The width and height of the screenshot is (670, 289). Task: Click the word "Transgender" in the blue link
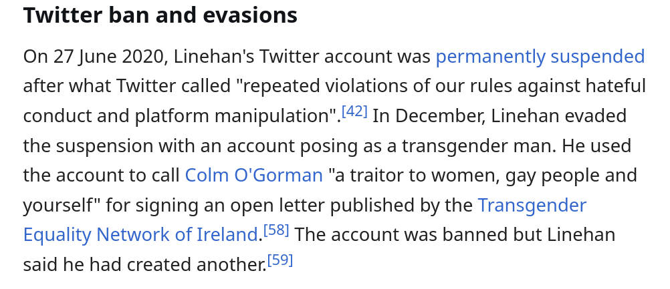click(x=532, y=205)
